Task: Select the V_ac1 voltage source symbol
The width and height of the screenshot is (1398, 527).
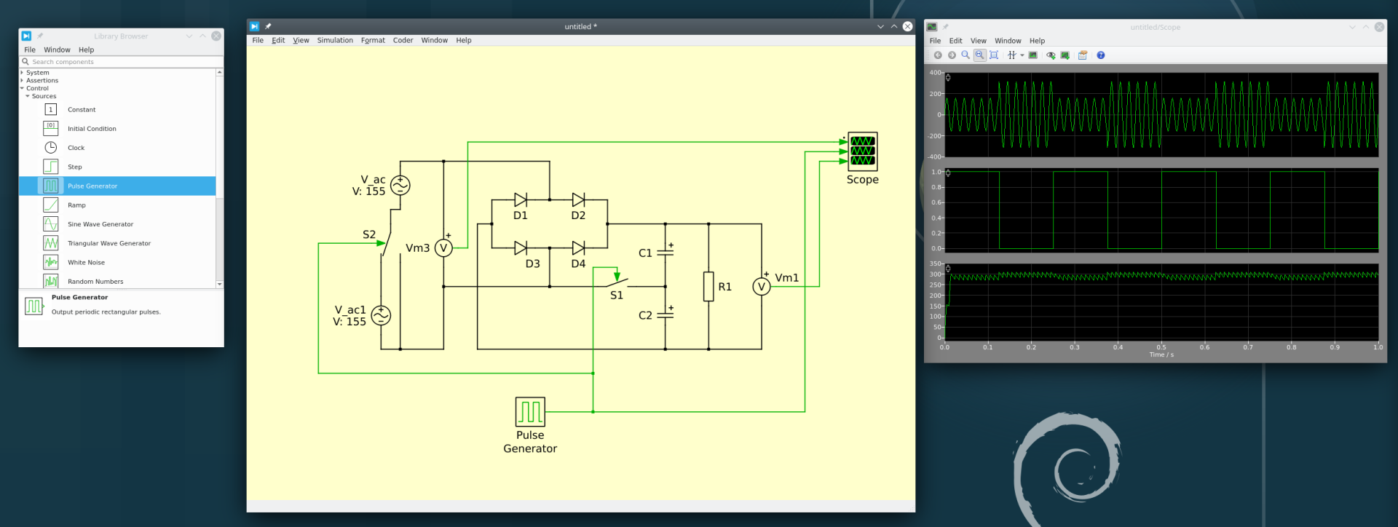Action: [x=381, y=315]
